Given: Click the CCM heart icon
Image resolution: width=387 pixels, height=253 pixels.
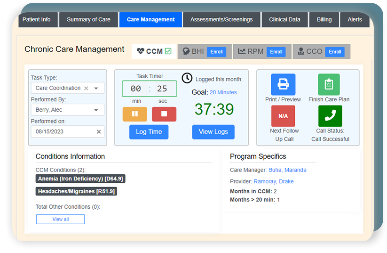Looking at the screenshot, I should point(141,51).
